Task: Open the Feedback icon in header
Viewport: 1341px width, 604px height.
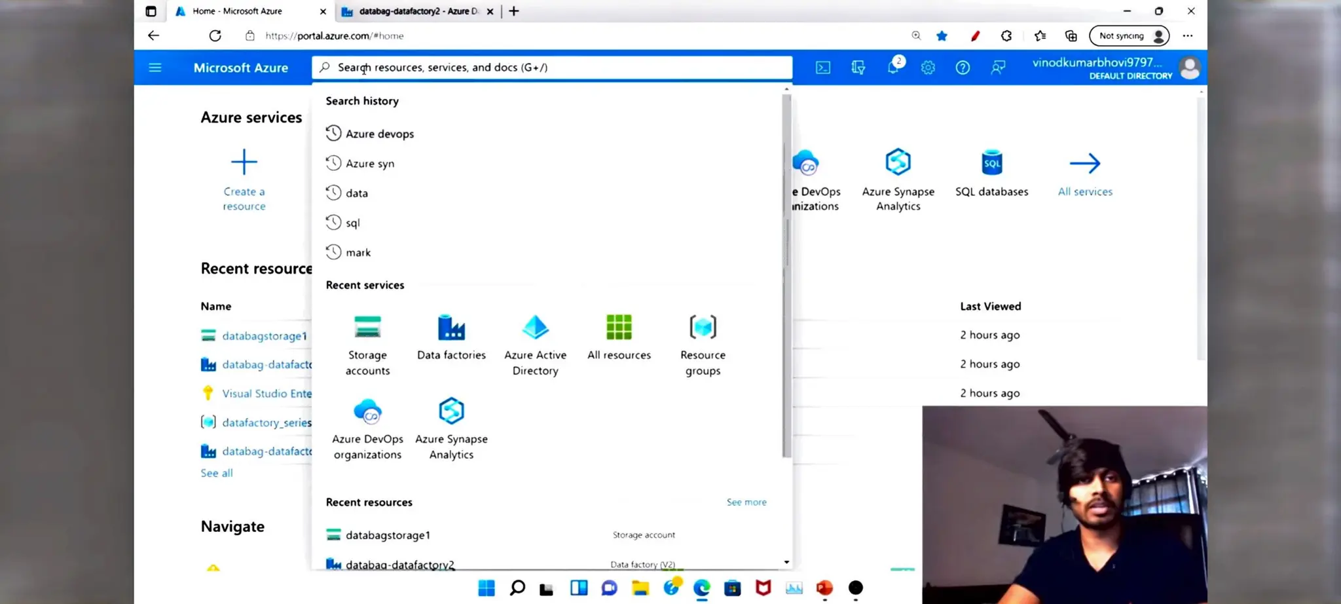Action: (998, 67)
